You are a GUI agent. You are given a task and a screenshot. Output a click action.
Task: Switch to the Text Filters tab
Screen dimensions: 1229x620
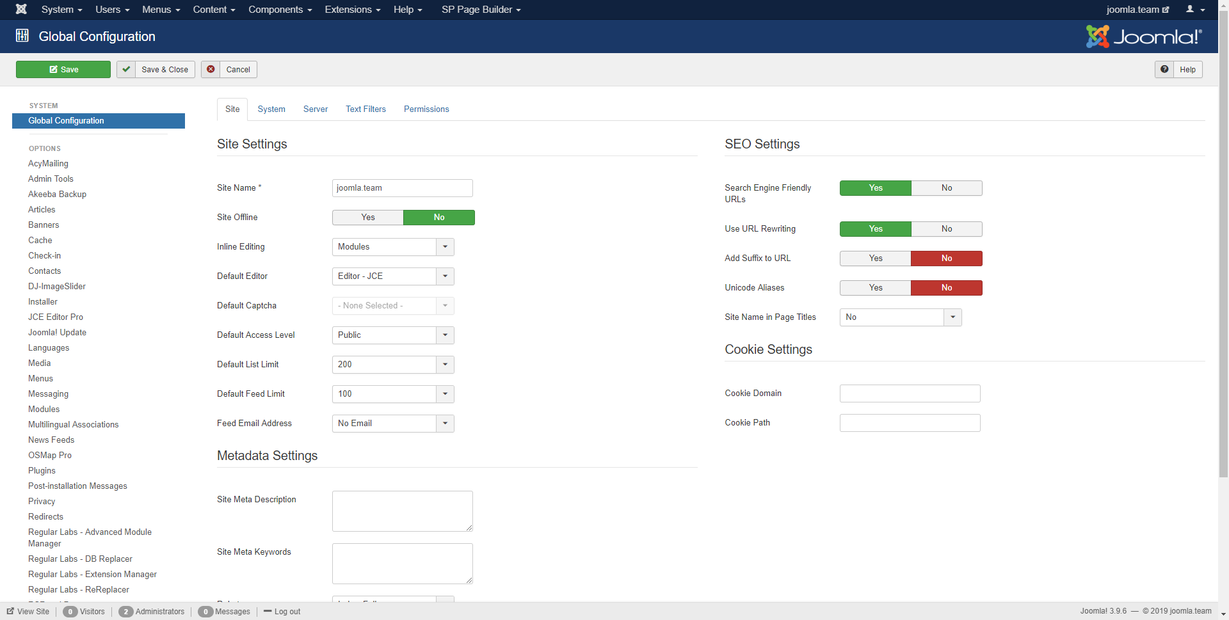(365, 109)
